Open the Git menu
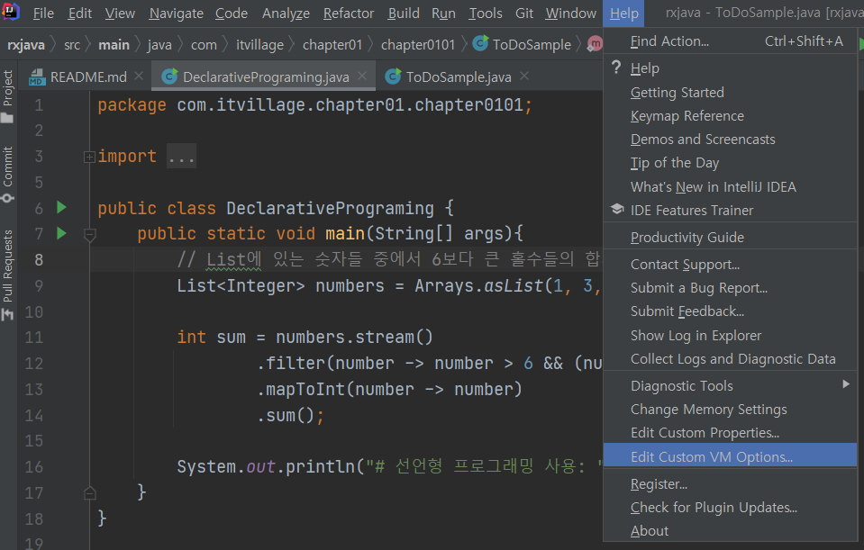The height and width of the screenshot is (550, 864). (524, 14)
